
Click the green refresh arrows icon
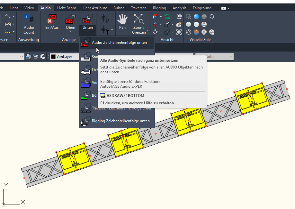tap(167, 17)
